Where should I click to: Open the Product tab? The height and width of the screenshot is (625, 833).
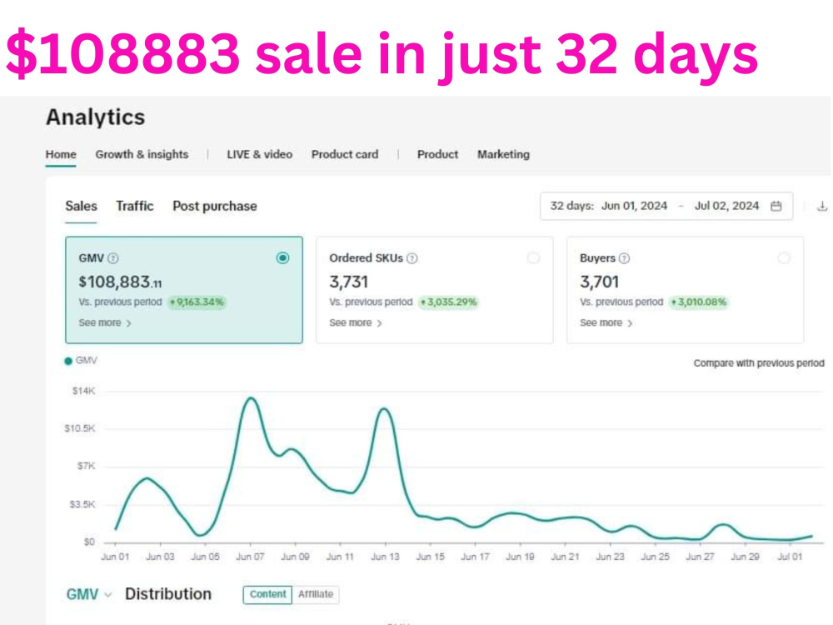[x=437, y=154]
